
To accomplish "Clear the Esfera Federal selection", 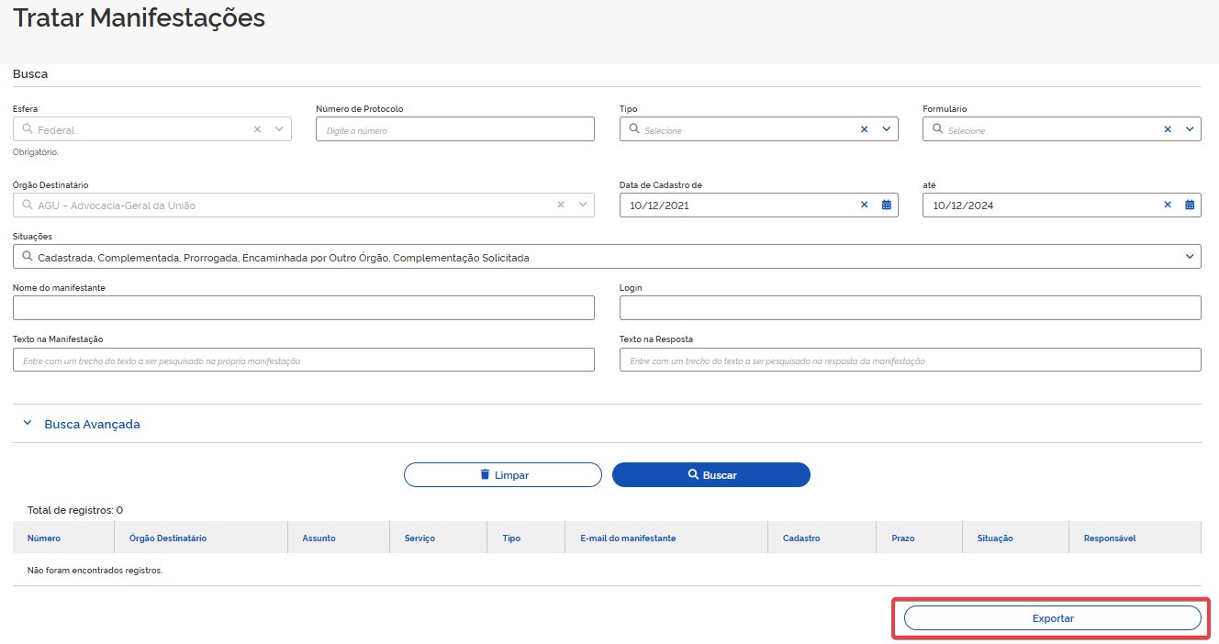I will (x=258, y=129).
